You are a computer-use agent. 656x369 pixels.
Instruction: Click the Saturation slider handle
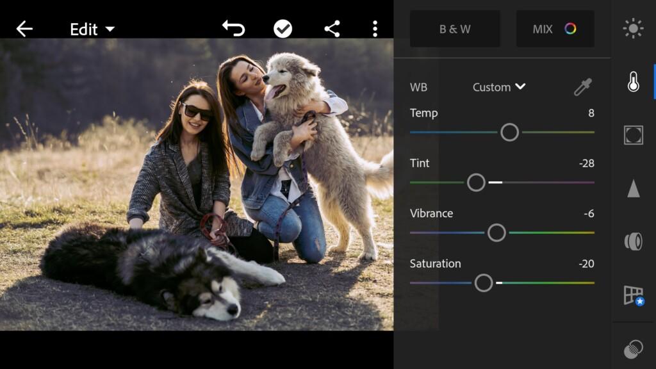point(484,283)
